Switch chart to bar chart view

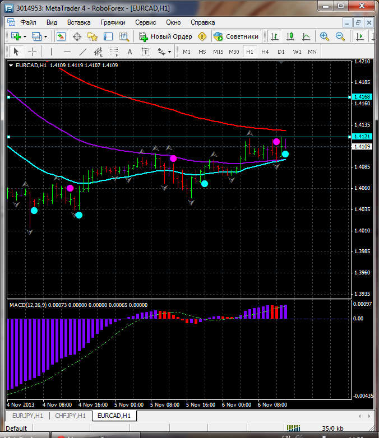coord(275,36)
